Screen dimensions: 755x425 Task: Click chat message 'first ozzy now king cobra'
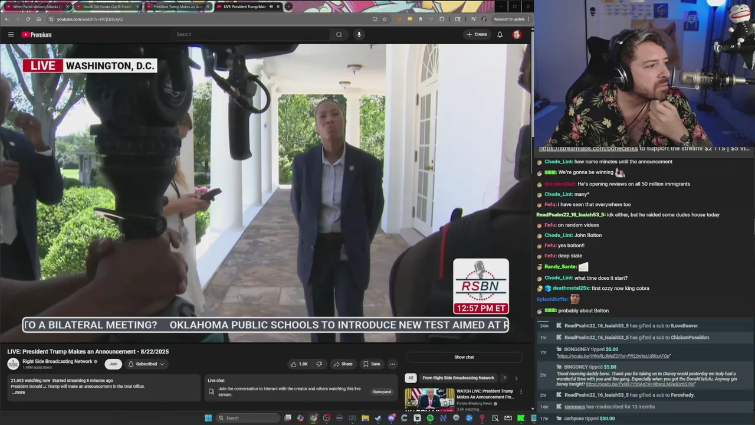621,288
